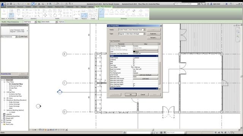Click the Aligned Dimension icon in quick access toolbar
This screenshot has width=243, height=136.
click(33, 4)
